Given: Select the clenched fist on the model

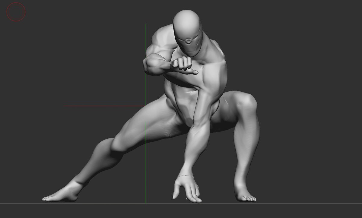Looking at the screenshot, I should click(x=184, y=65).
